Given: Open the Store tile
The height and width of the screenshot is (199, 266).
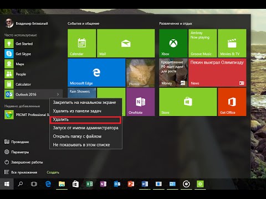Looking at the screenshot, I should pos(188,102).
